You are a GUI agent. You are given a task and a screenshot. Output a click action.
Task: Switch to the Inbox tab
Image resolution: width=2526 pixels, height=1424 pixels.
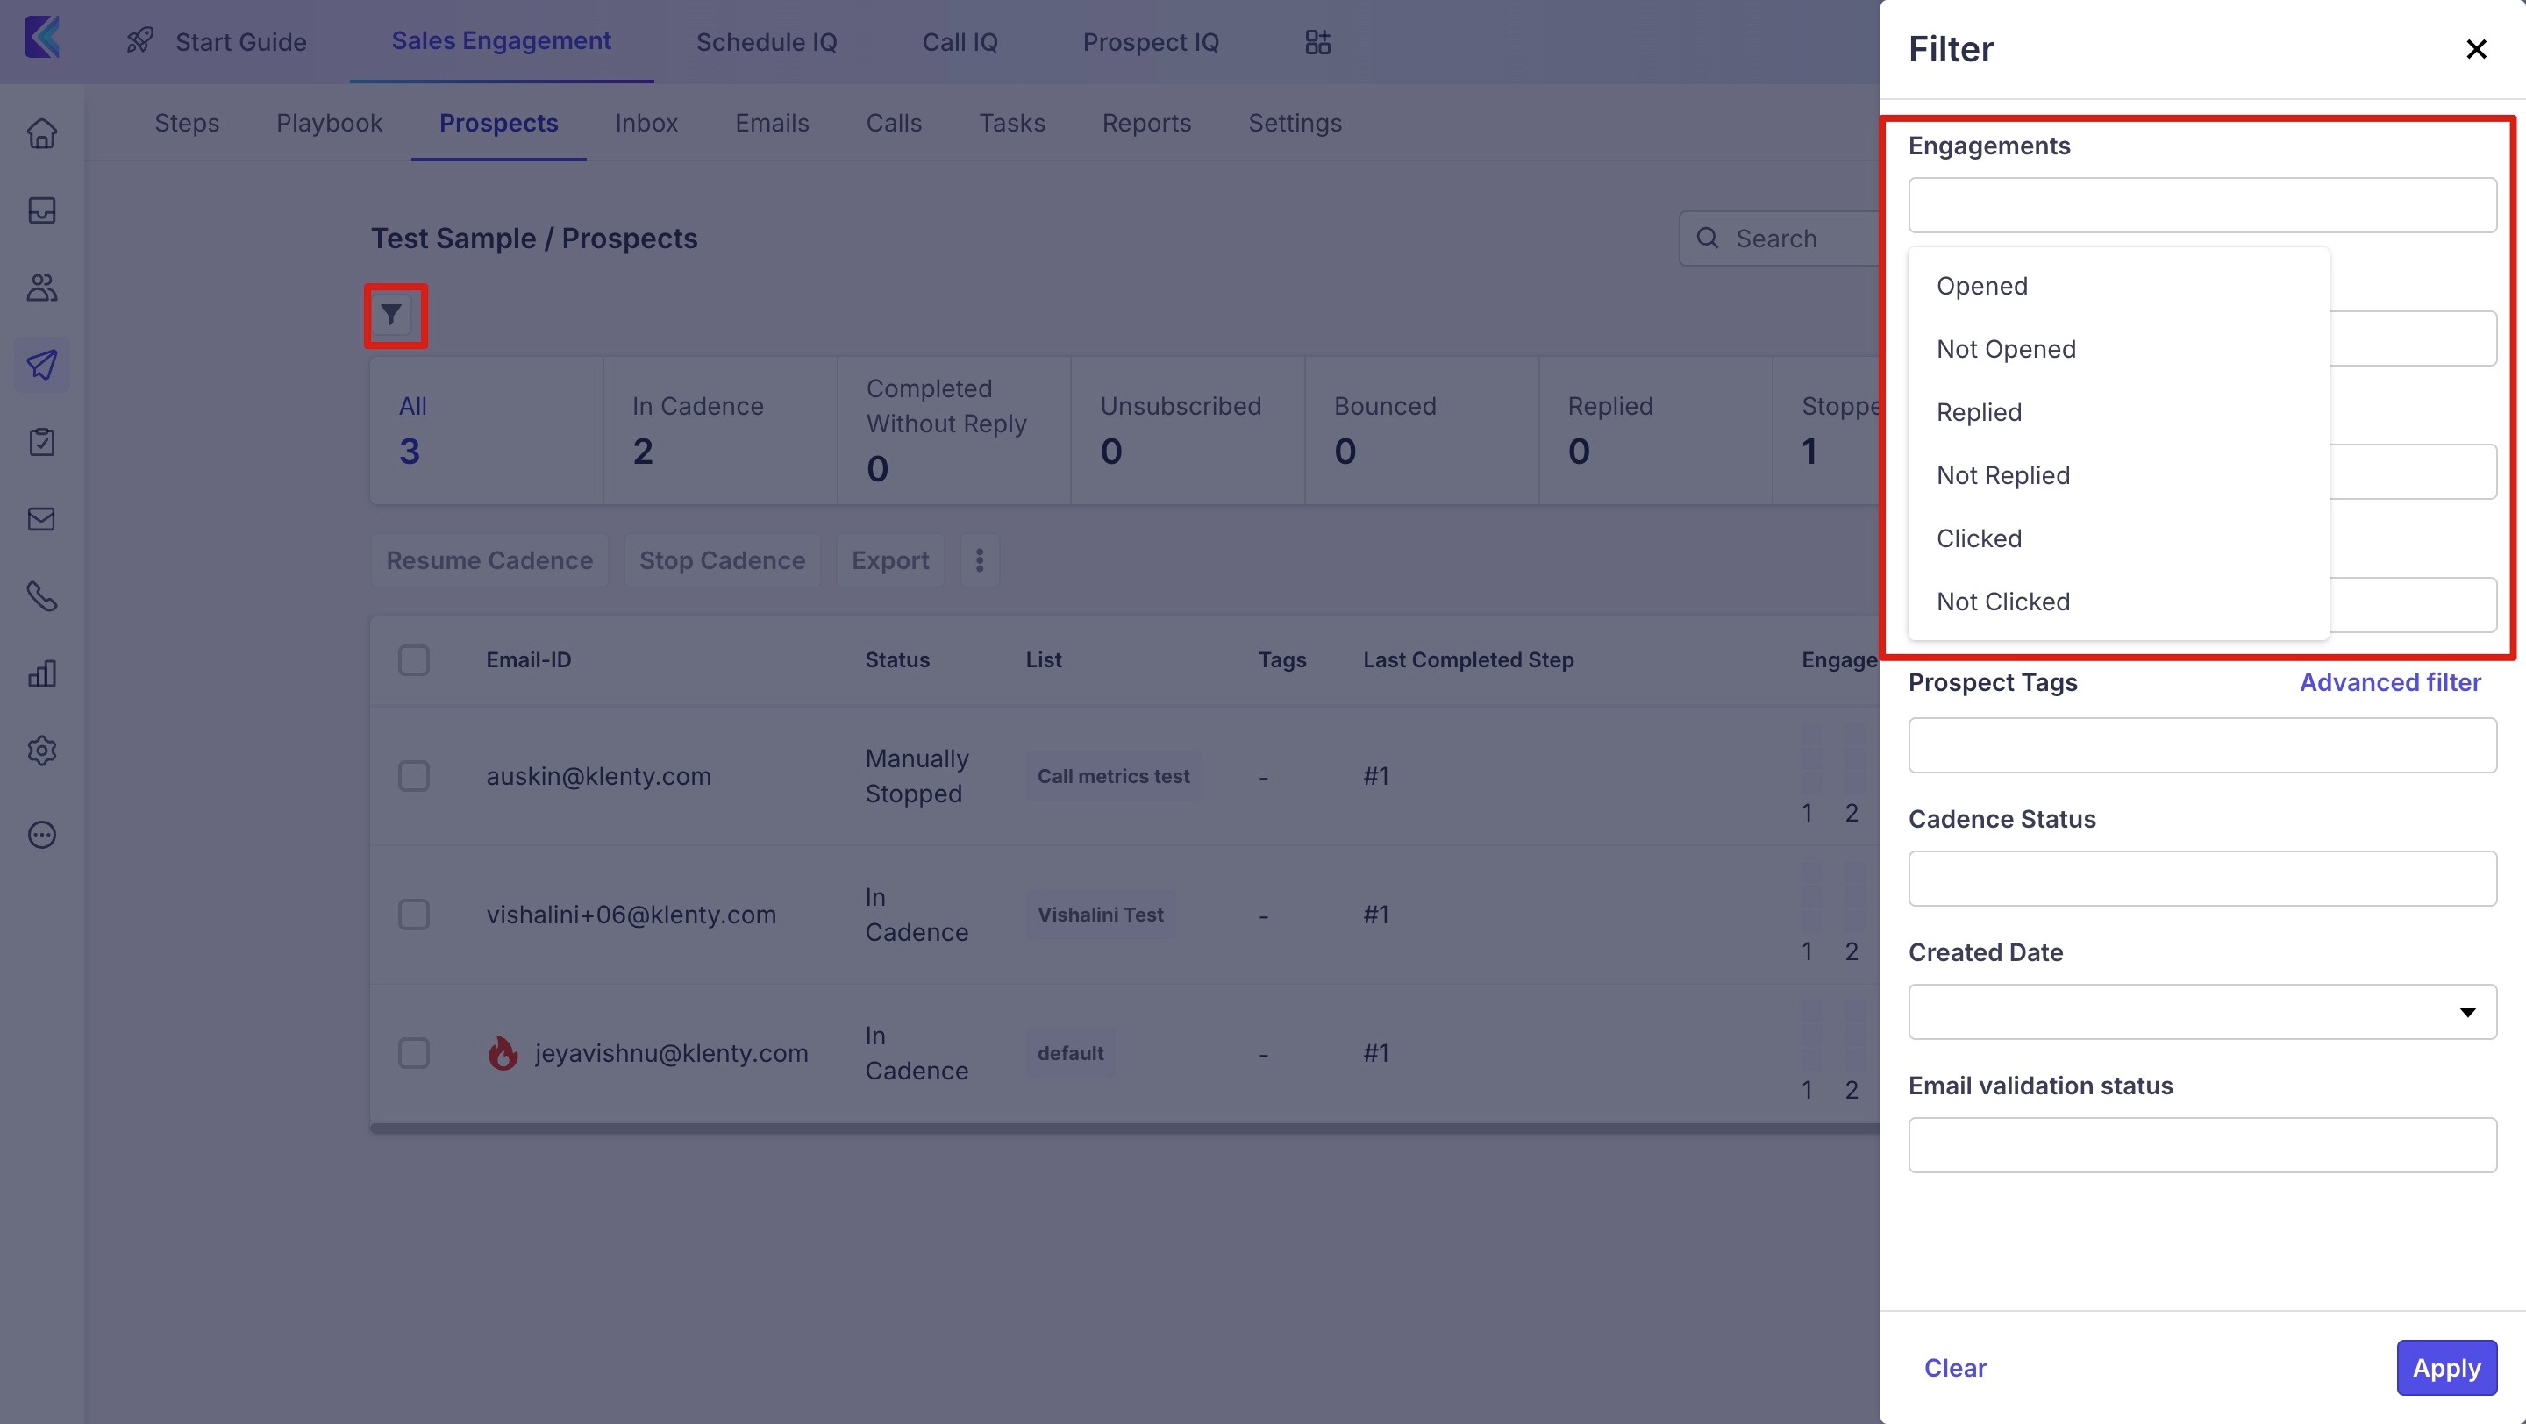[646, 123]
